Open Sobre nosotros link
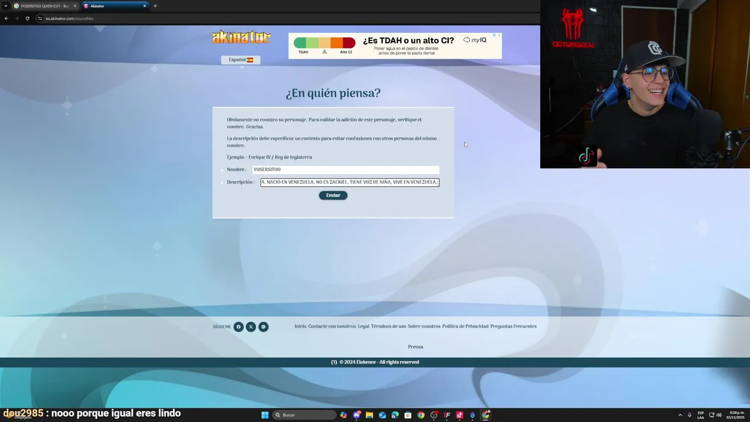750x422 pixels. click(x=424, y=326)
